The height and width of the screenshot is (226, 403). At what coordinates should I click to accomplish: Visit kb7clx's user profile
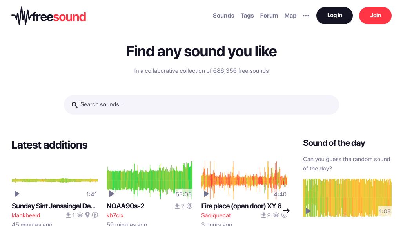[x=115, y=215]
